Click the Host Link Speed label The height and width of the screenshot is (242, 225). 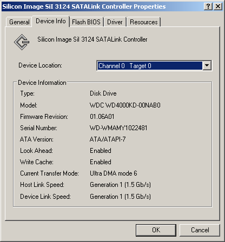[42, 185]
